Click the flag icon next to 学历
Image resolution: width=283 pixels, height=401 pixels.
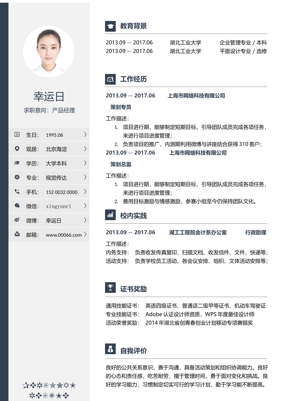coord(17,163)
